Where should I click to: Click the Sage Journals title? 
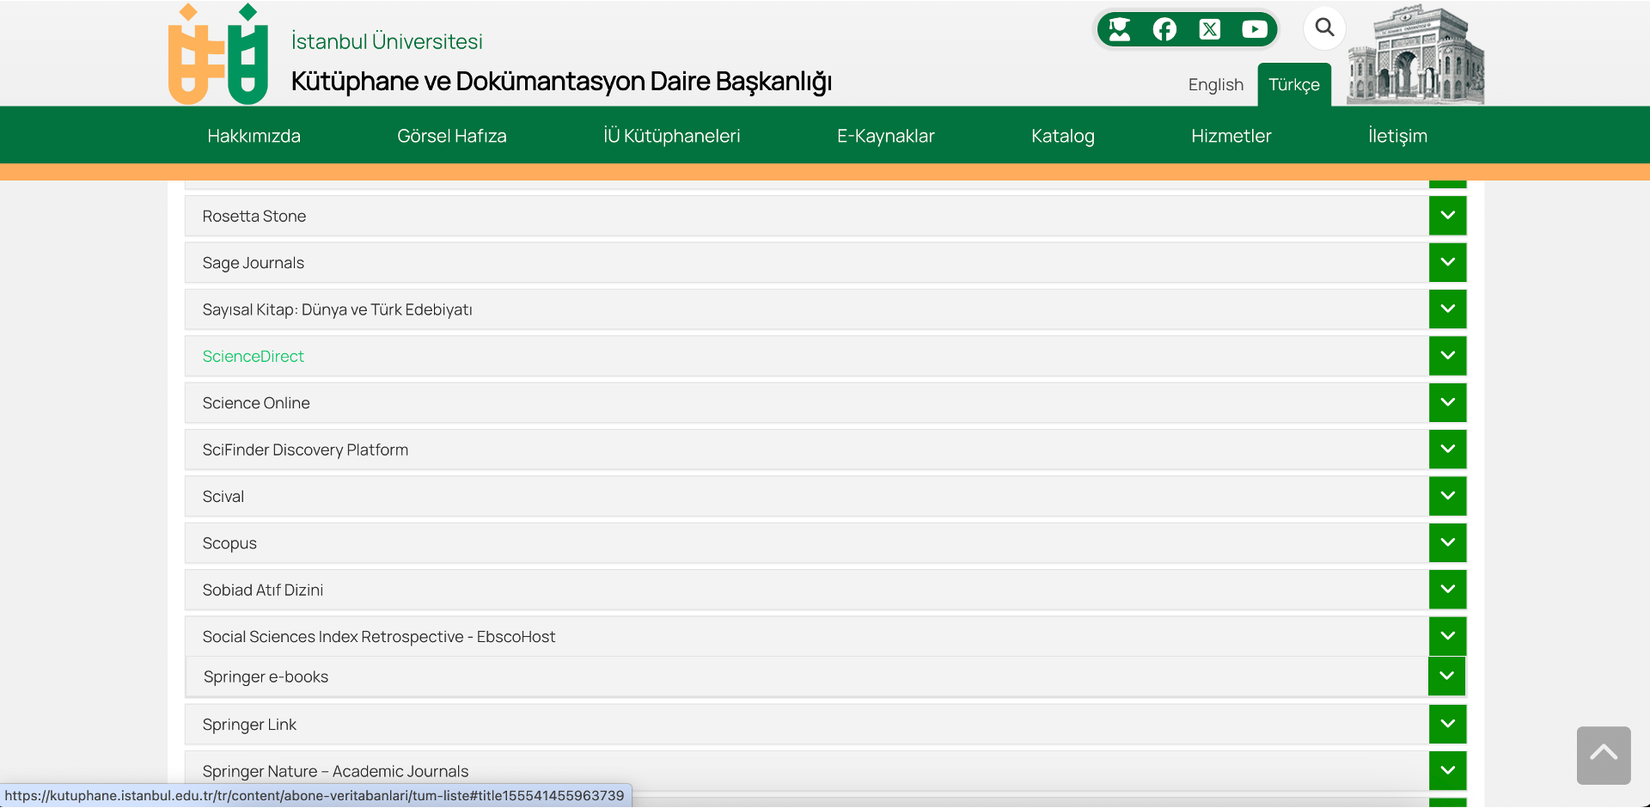click(x=254, y=263)
